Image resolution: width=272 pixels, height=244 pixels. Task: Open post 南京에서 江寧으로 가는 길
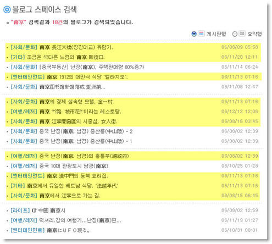(70, 196)
